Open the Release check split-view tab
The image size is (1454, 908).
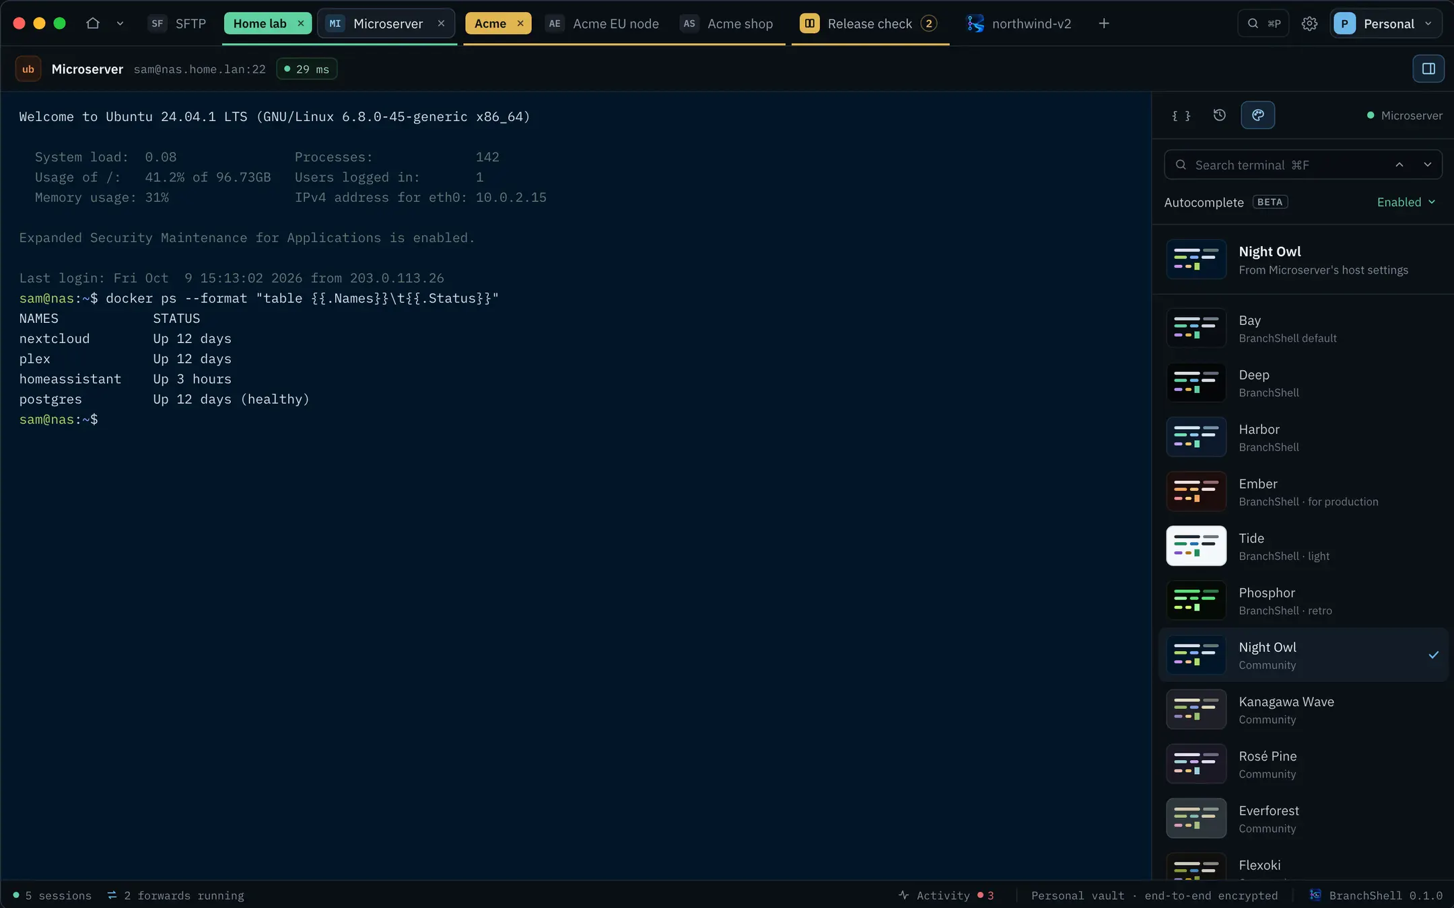click(x=868, y=24)
